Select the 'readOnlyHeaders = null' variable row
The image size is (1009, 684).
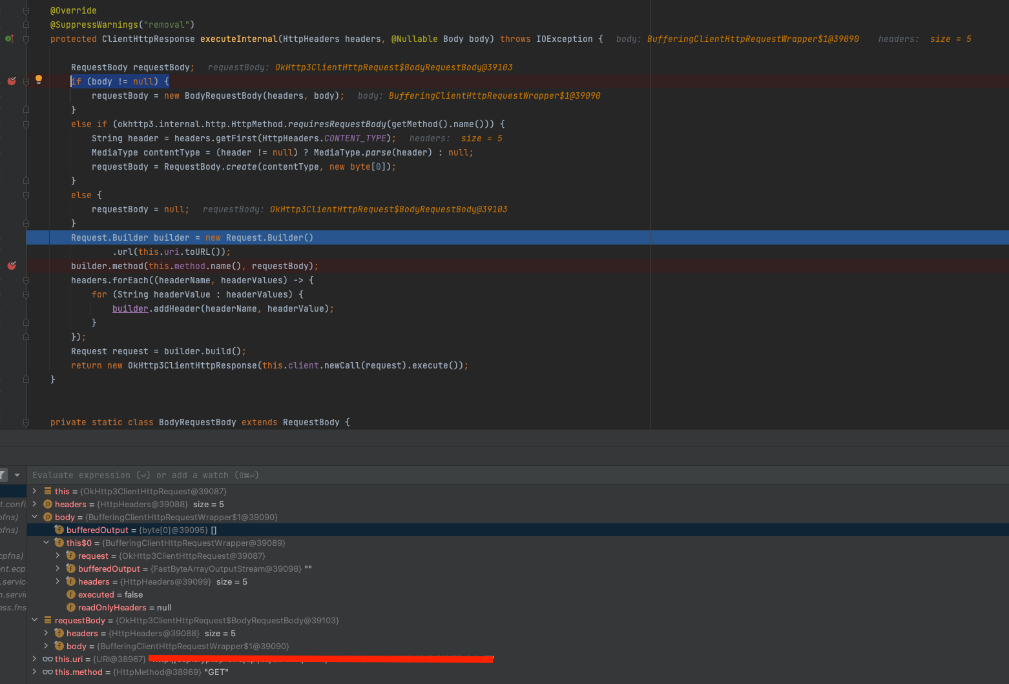click(x=517, y=607)
